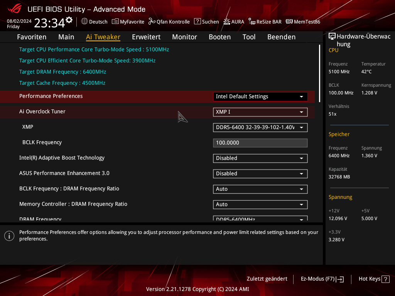Viewport: 395px width, 296px height.
Task: Click the Kernspannung 1.208 V value
Action: pos(369,93)
